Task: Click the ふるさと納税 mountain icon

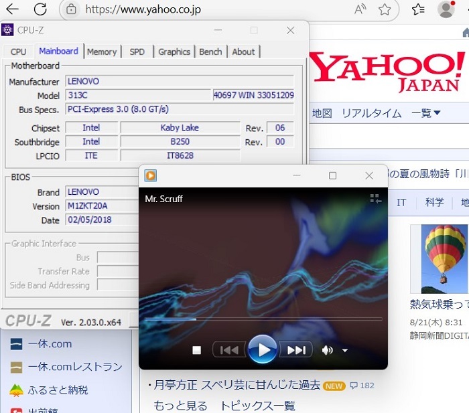Action: [16, 390]
